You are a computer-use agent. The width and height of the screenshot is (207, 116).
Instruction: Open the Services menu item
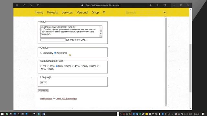pos(67,12)
